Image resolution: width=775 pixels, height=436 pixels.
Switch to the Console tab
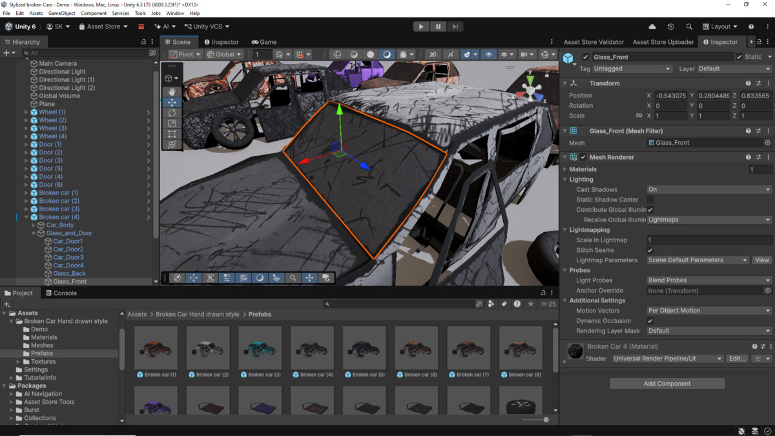[x=61, y=293]
